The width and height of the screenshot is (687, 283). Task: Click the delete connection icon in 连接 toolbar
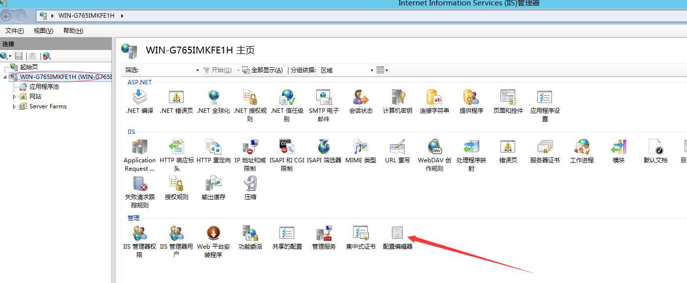(x=47, y=56)
